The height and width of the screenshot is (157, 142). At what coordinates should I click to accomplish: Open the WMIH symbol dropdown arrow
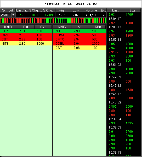(x=13, y=15)
